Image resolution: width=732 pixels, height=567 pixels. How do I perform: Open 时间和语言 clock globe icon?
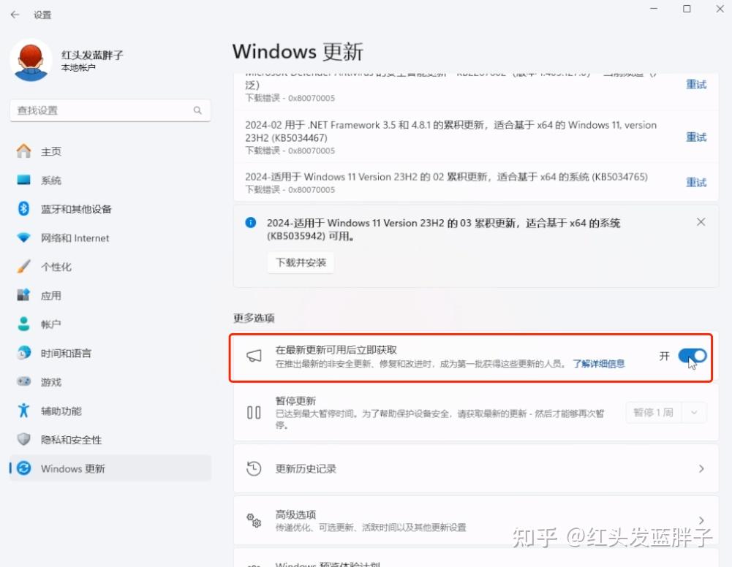pyautogui.click(x=23, y=353)
